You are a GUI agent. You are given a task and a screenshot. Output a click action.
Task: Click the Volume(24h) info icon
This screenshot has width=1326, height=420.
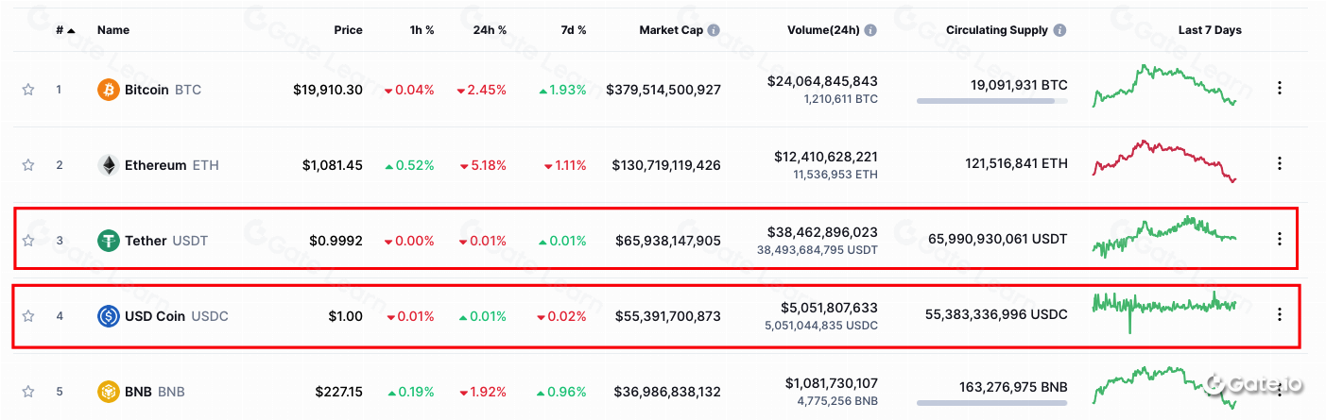click(x=870, y=30)
